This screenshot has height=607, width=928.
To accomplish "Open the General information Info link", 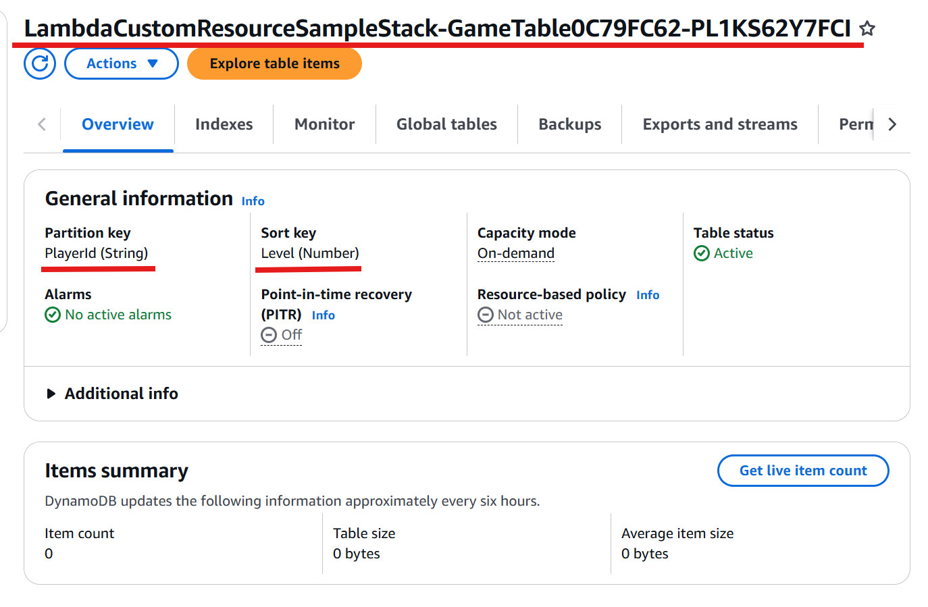I will tap(253, 201).
